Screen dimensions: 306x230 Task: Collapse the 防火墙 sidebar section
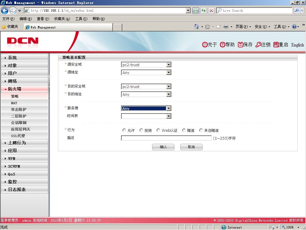click(x=25, y=89)
